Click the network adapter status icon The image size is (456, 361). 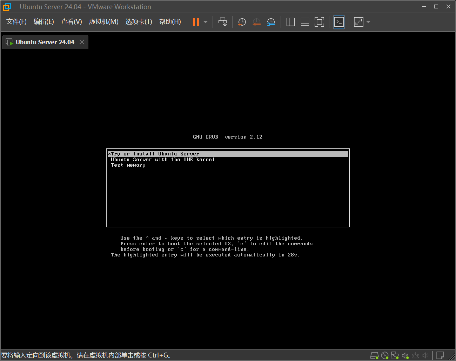coord(395,356)
